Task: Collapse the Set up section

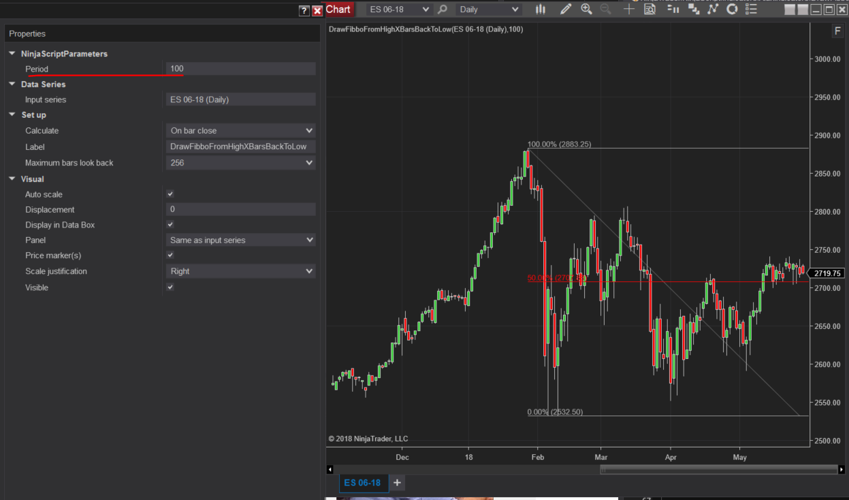Action: 12,115
